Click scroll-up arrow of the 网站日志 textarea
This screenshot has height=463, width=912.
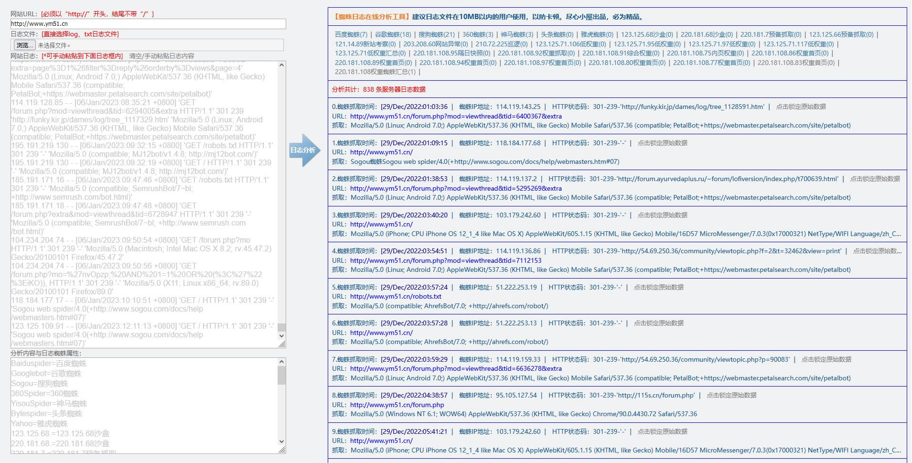(281, 65)
